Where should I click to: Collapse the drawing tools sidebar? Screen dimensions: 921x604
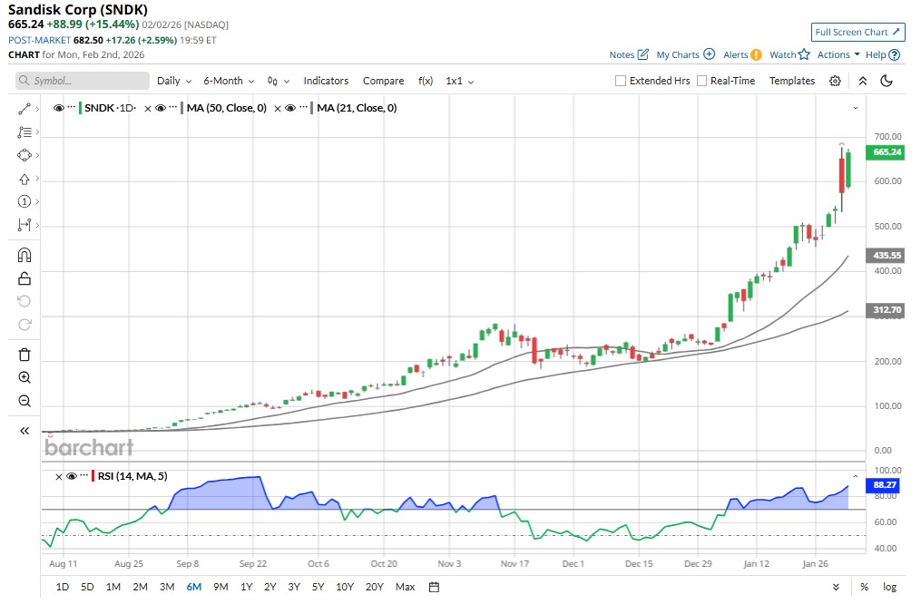24,431
